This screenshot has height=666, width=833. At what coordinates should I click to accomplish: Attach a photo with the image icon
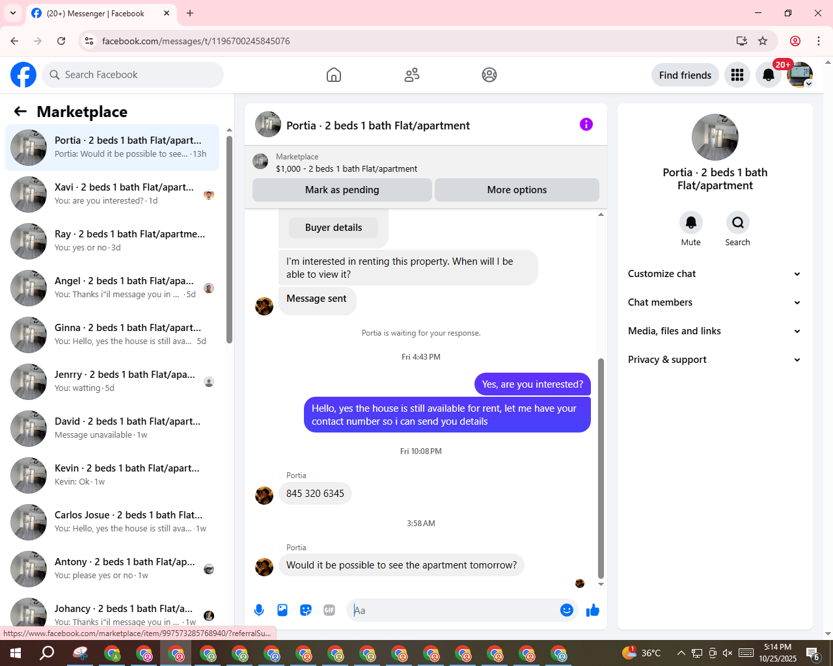[x=282, y=610]
